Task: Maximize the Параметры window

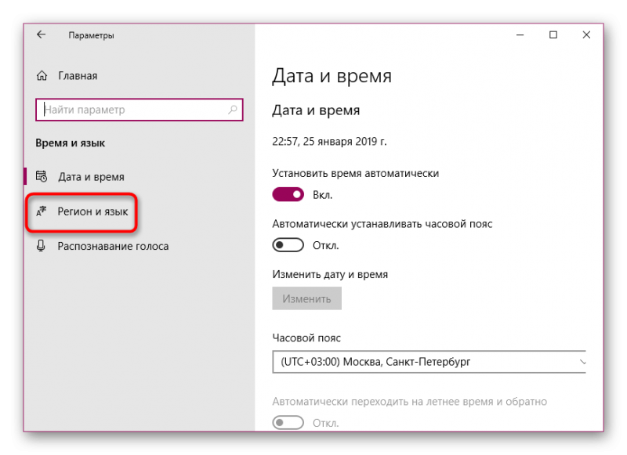Action: tap(553, 35)
